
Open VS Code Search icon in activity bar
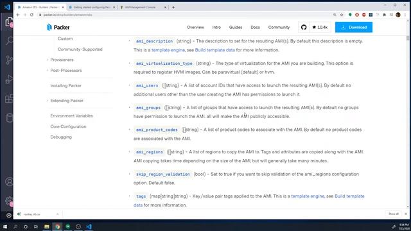(9, 41)
